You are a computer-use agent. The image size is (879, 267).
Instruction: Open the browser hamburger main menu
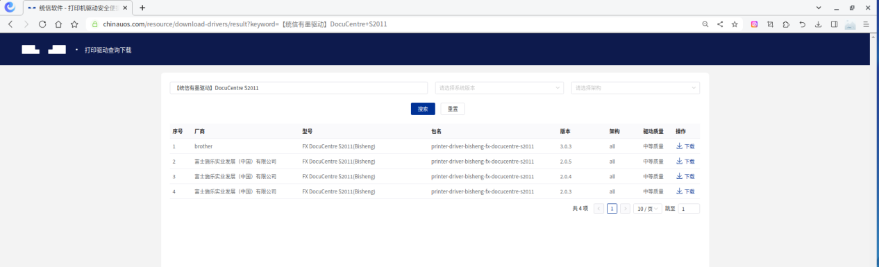[x=866, y=24]
